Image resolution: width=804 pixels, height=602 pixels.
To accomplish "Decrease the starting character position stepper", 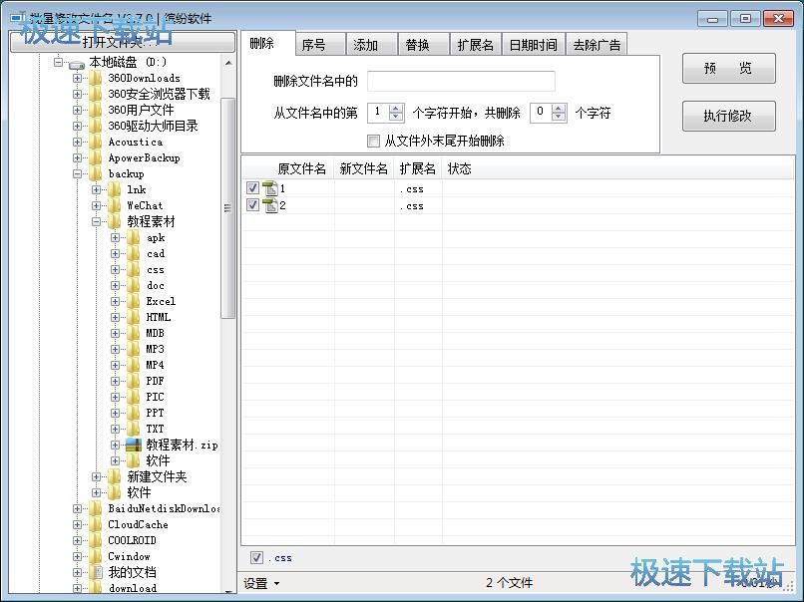I will click(x=395, y=117).
